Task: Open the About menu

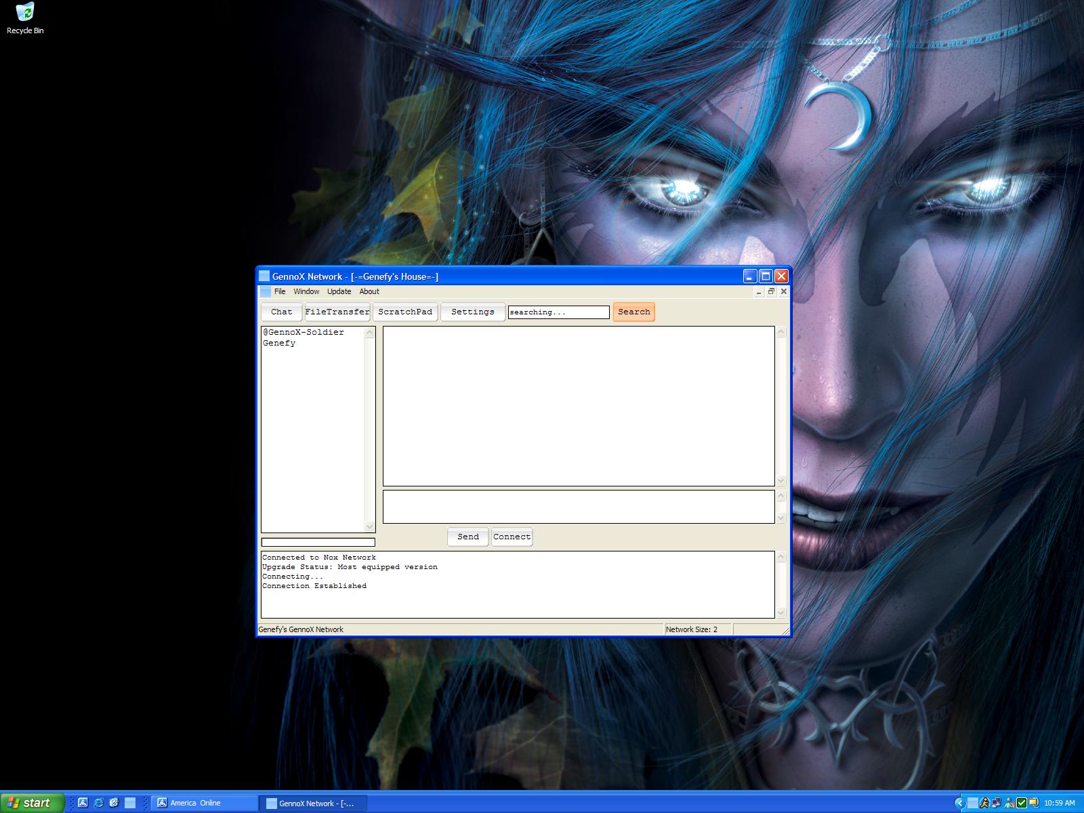Action: [369, 291]
